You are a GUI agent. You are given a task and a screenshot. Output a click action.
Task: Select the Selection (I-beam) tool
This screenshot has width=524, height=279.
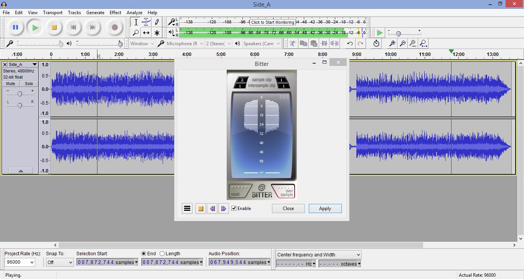[x=136, y=22]
